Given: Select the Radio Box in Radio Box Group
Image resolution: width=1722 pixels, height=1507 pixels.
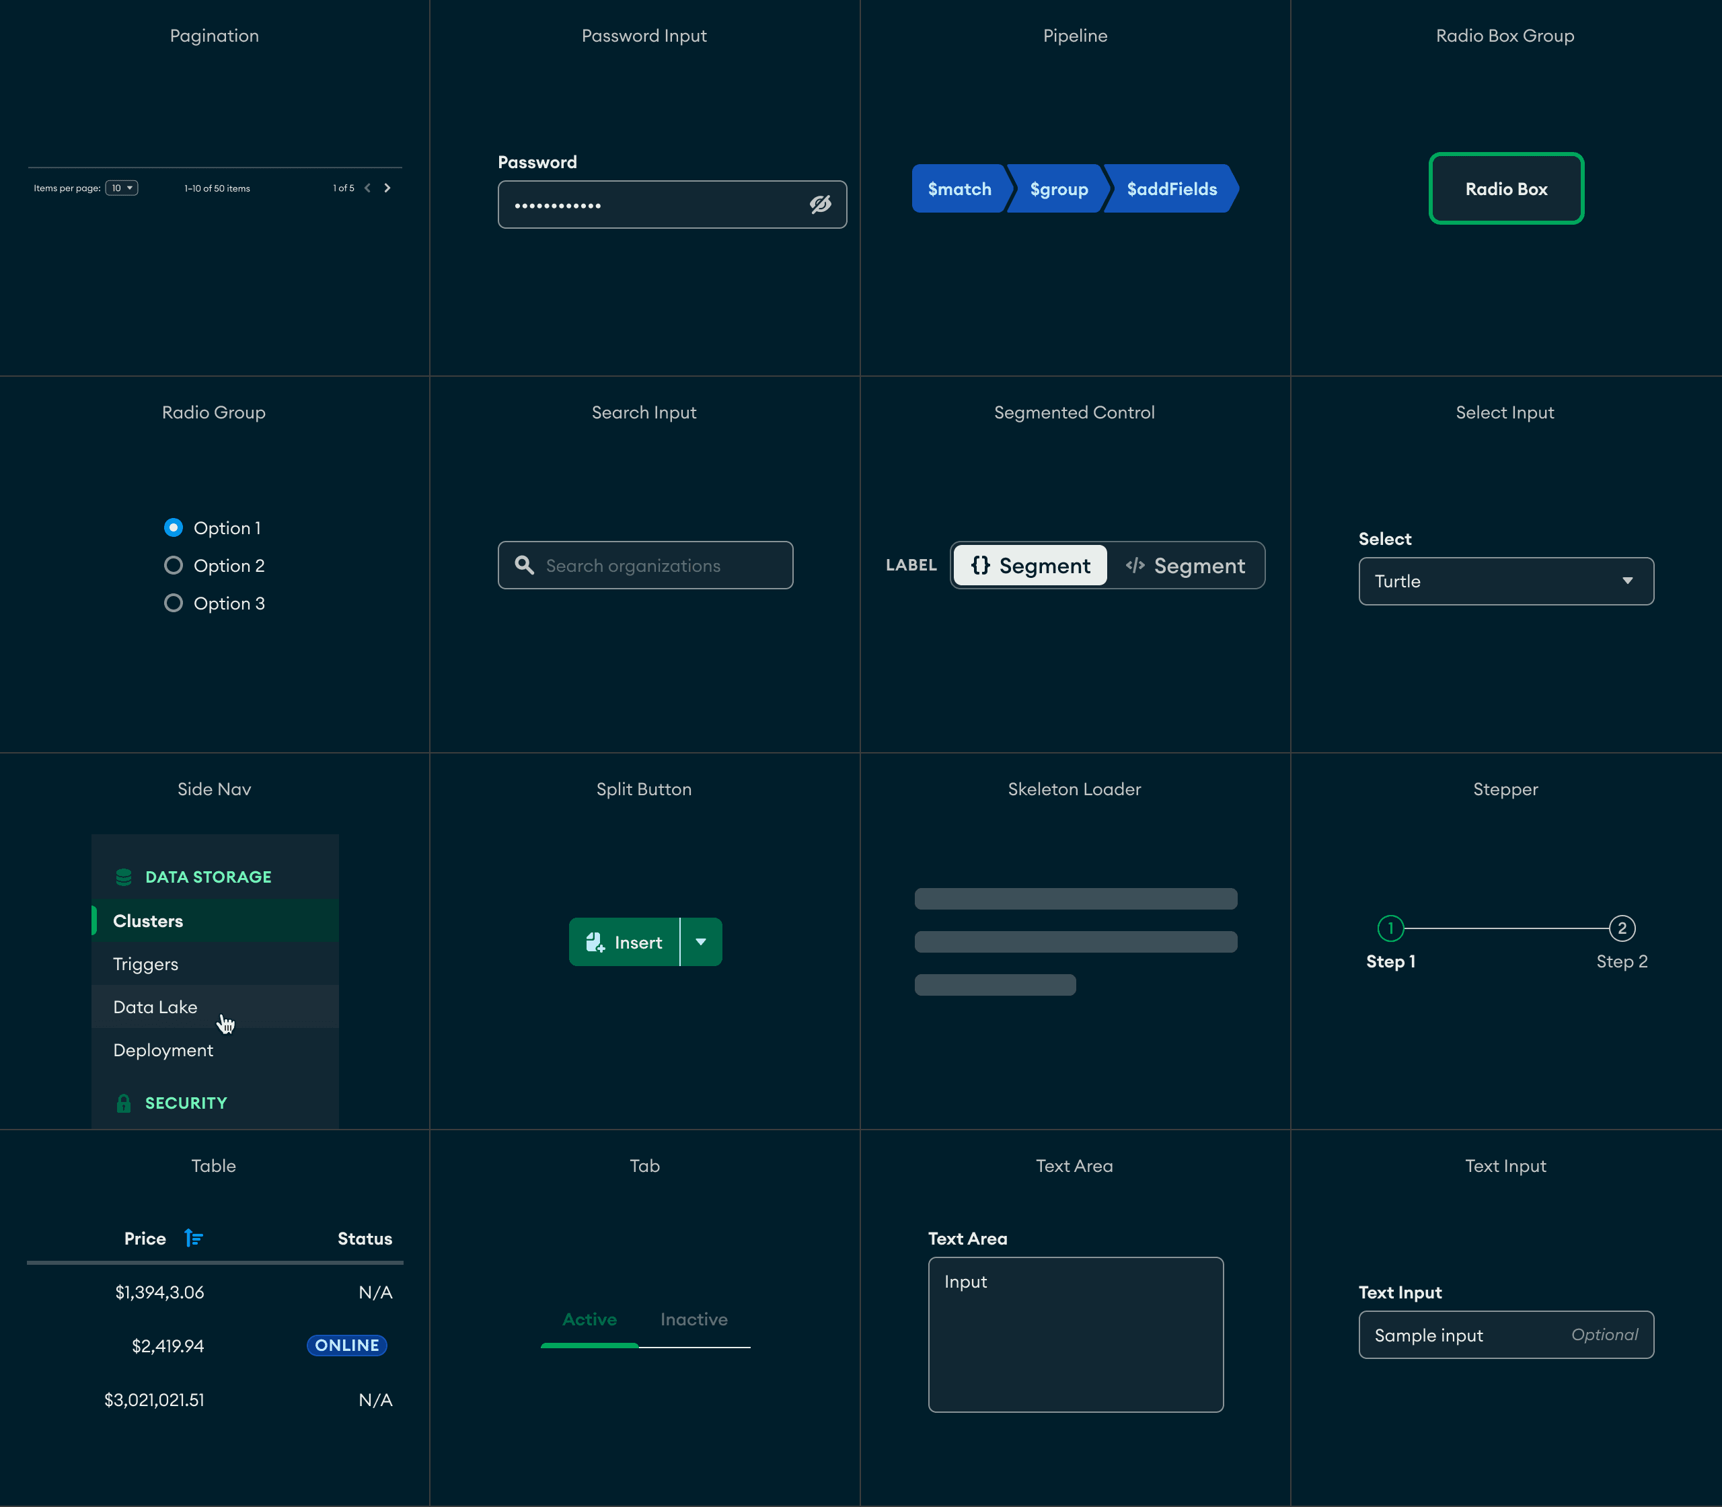Looking at the screenshot, I should tap(1504, 188).
